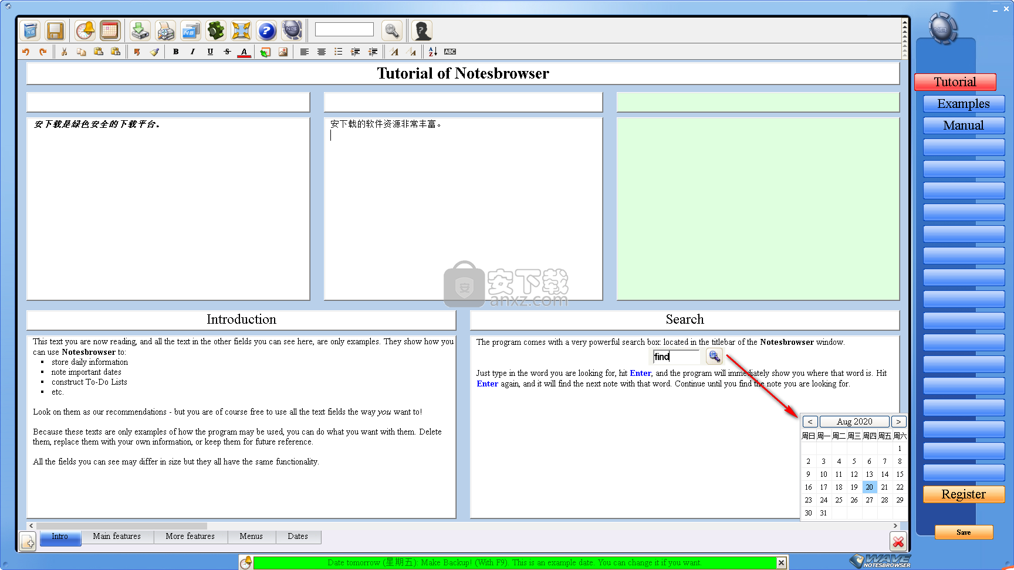Click the floppy disk save icon
This screenshot has height=570, width=1014.
[55, 30]
